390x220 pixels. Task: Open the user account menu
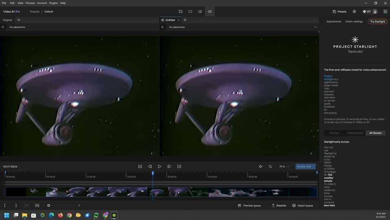tap(375, 11)
